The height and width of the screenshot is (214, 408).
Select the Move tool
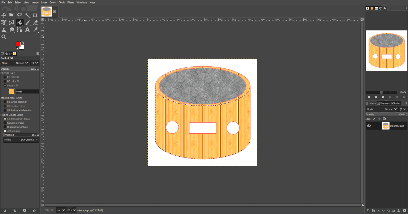point(4,15)
